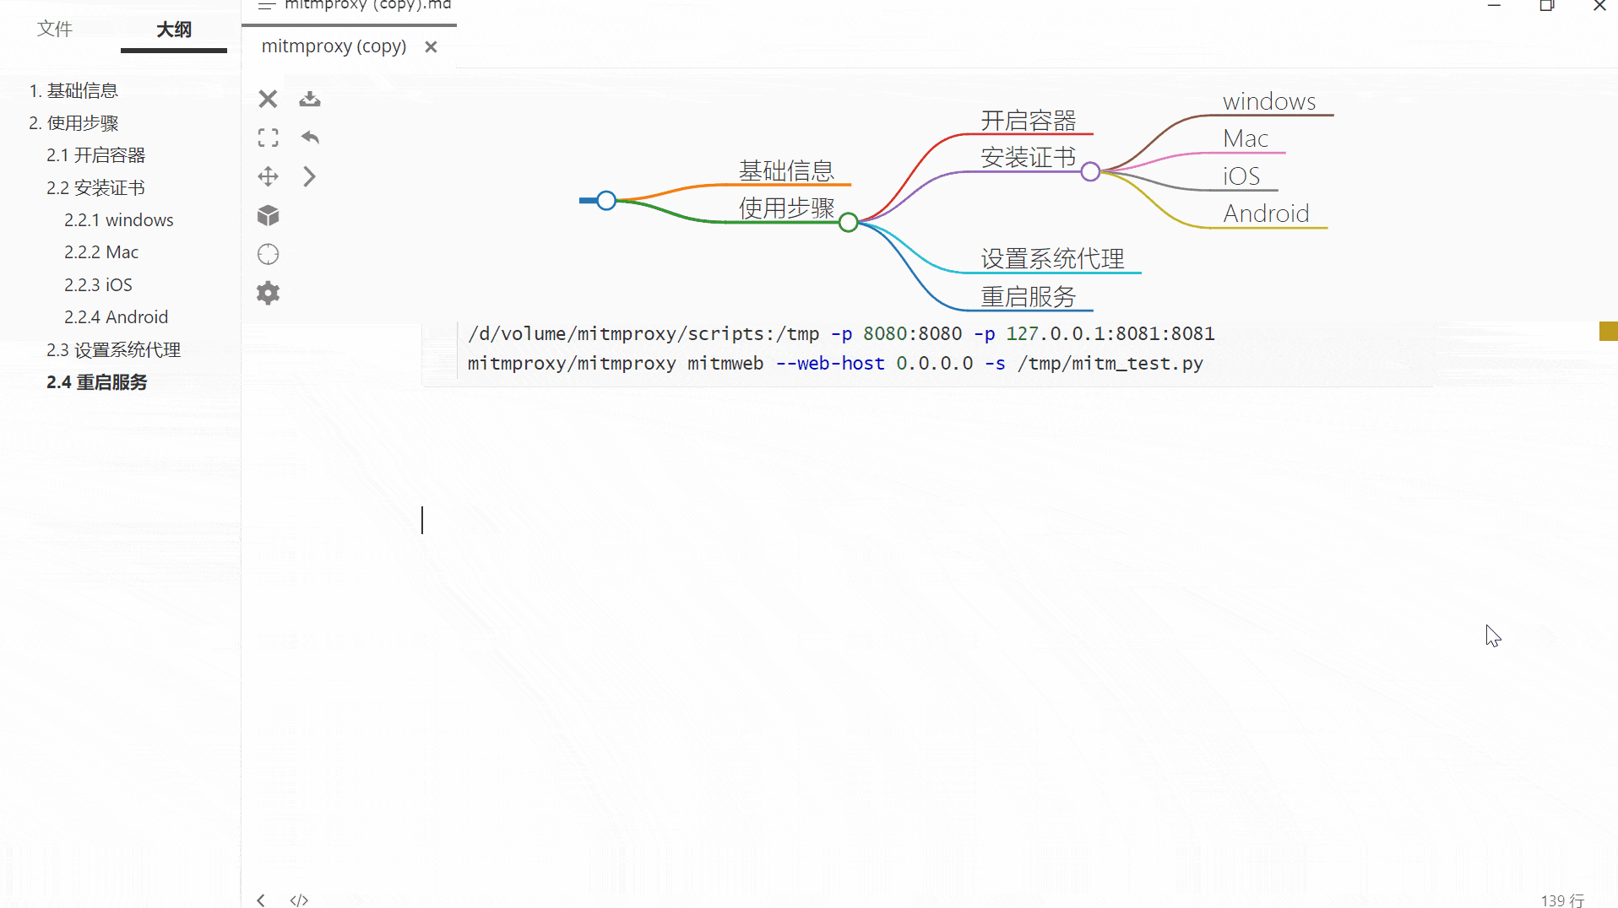Collapse the 安装证书 node circle
The width and height of the screenshot is (1618, 908).
[1090, 172]
